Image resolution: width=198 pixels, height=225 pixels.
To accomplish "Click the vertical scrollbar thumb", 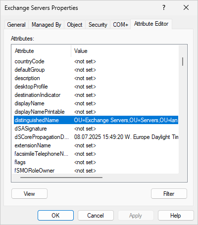I will [x=183, y=61].
